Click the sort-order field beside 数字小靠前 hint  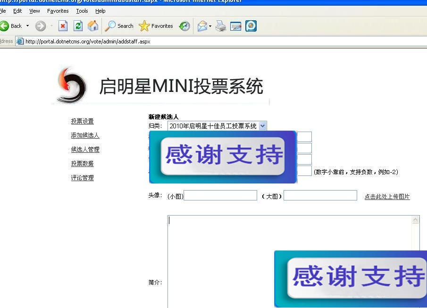[x=304, y=171]
